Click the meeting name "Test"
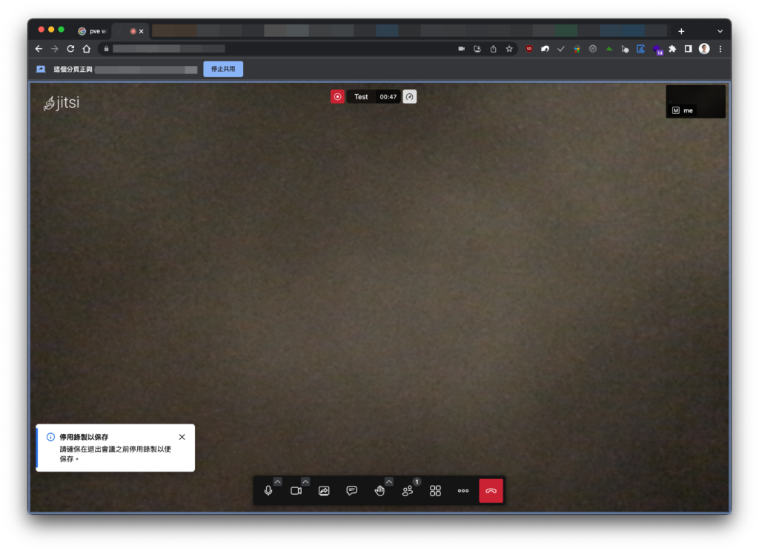The width and height of the screenshot is (759, 551). 361,97
